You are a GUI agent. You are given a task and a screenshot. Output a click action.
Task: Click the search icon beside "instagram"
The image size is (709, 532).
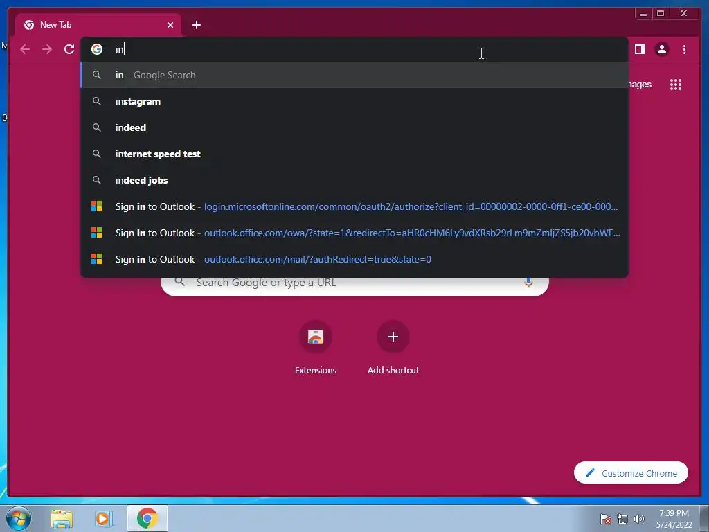[x=97, y=101]
